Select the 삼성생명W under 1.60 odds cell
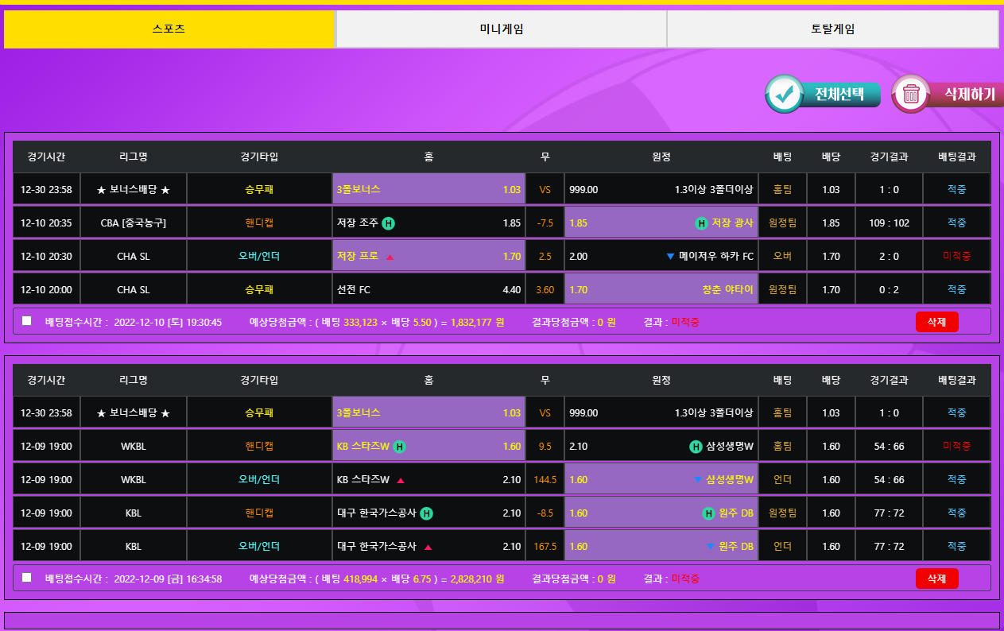This screenshot has height=631, width=1004. pos(660,480)
